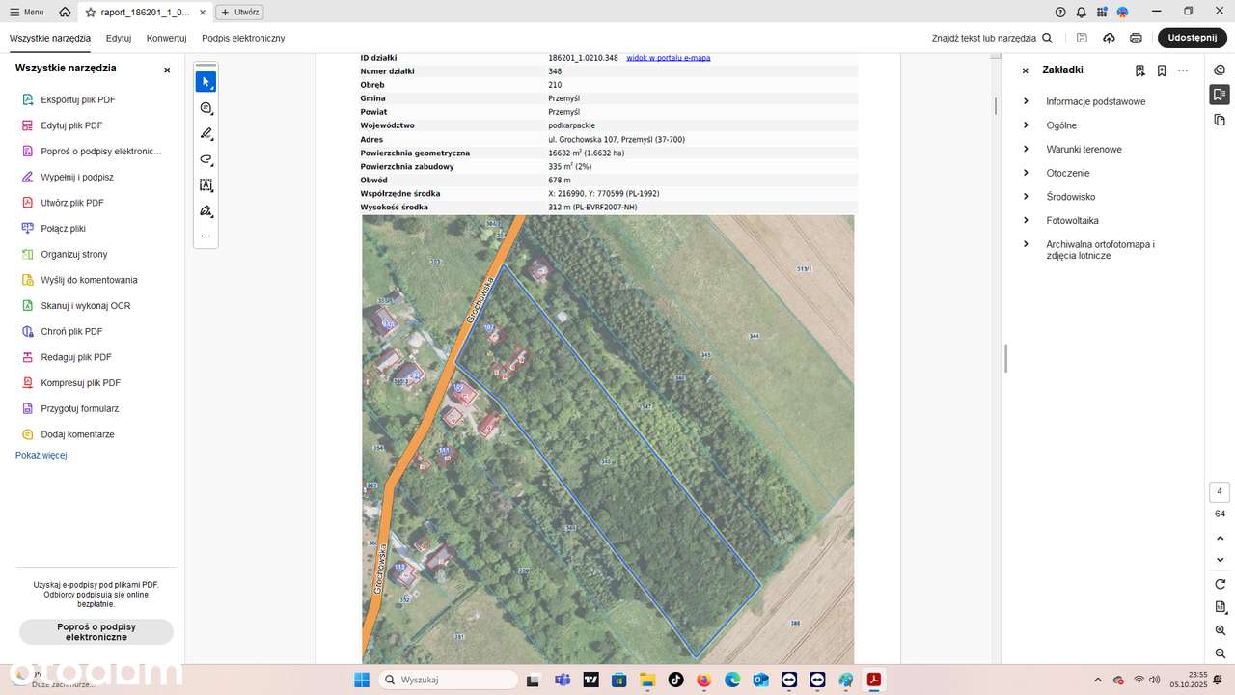Open the Adobe apps grid icon
The height and width of the screenshot is (695, 1235).
click(1102, 13)
